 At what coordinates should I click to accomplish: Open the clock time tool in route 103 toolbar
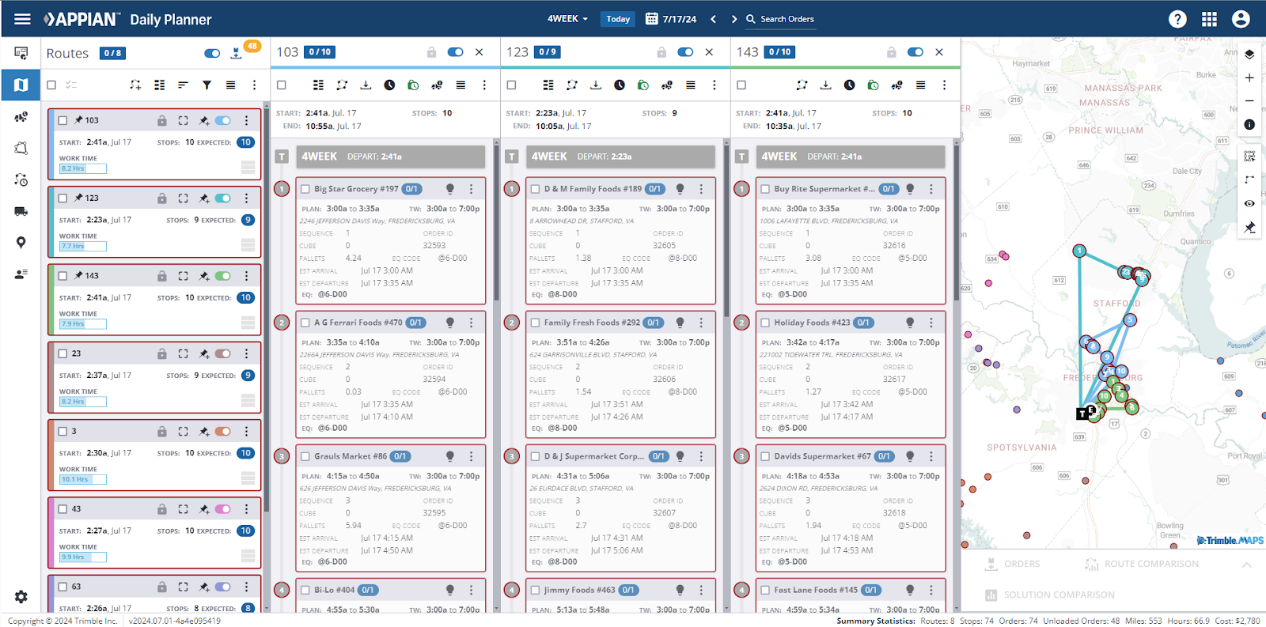coord(389,85)
